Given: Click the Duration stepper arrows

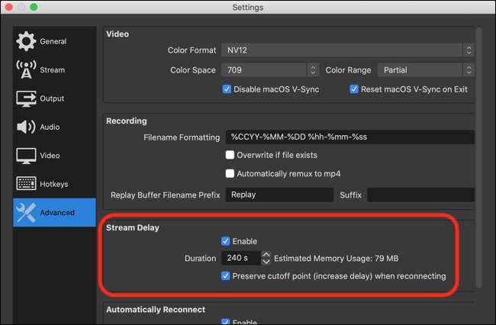Looking at the screenshot, I should pos(266,258).
